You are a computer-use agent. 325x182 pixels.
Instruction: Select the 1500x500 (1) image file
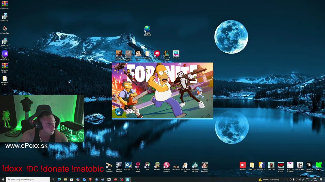176,167
